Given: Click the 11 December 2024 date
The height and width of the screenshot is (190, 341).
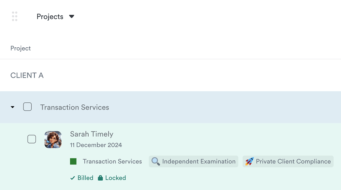Looking at the screenshot, I should click(x=96, y=145).
